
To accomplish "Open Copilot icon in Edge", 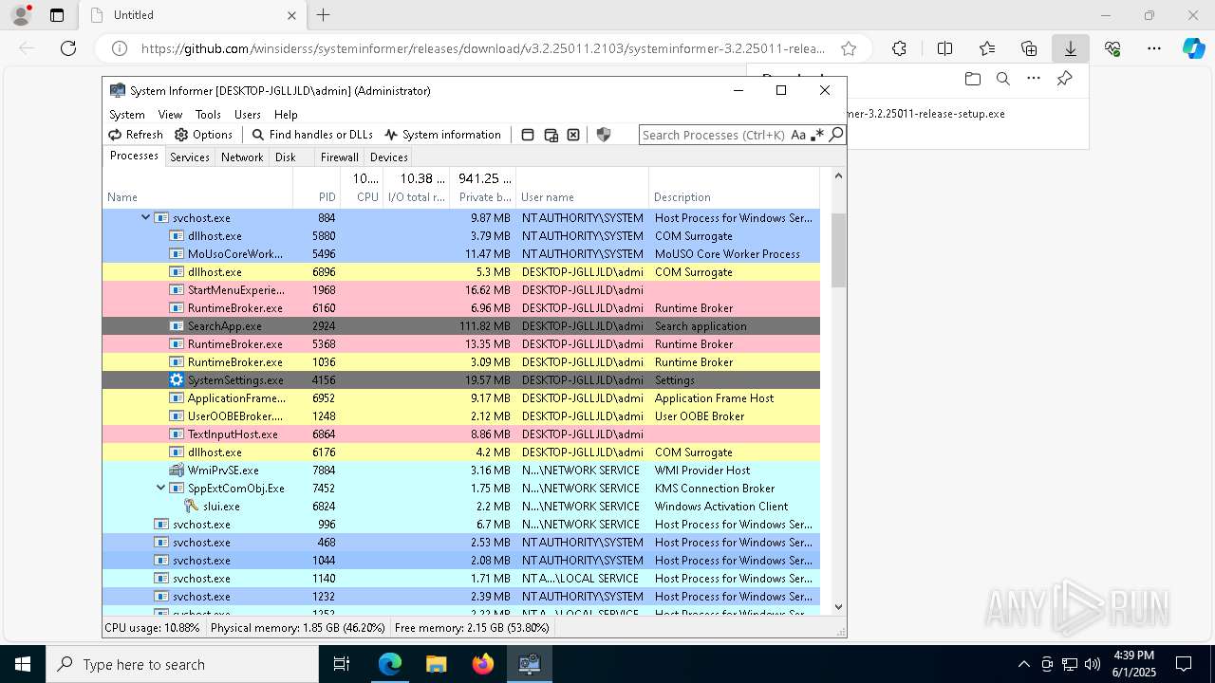I will click(x=1193, y=48).
